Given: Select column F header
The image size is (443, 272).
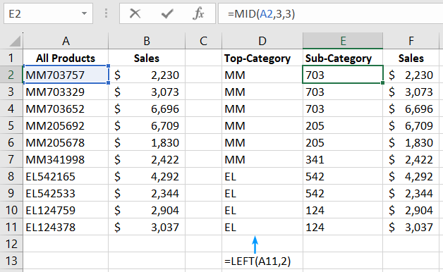Looking at the screenshot, I should tap(411, 41).
